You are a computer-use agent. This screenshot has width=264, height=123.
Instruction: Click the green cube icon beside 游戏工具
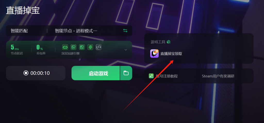(x=169, y=42)
